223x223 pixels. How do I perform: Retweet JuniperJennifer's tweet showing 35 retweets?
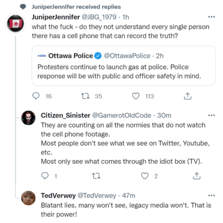[x=85, y=96]
